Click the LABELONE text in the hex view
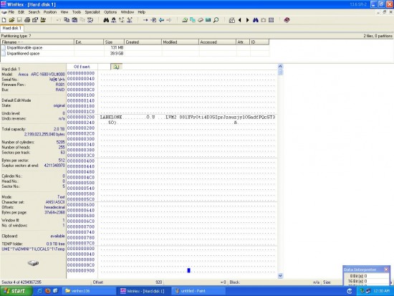The width and height of the screenshot is (394, 296). click(x=111, y=118)
